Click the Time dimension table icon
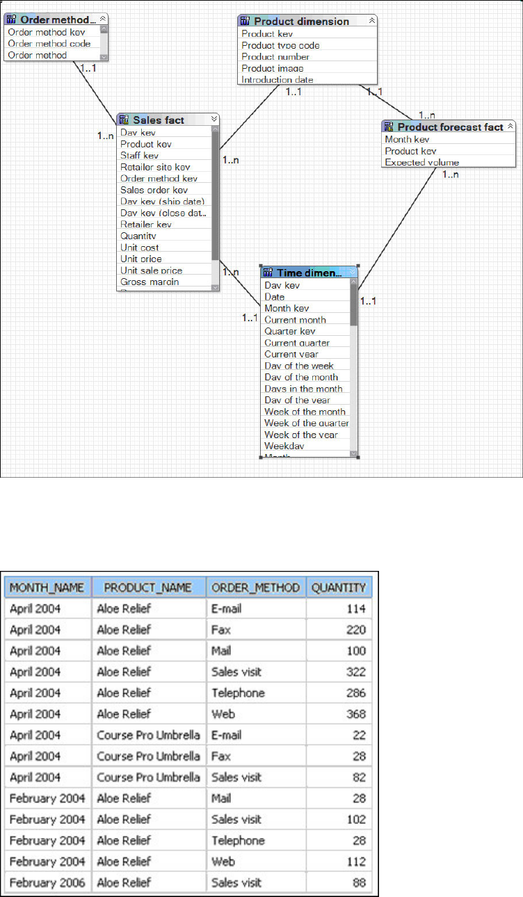Image resolution: width=523 pixels, height=897 pixels. (268, 273)
